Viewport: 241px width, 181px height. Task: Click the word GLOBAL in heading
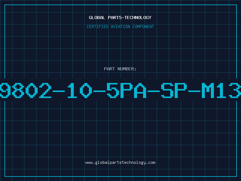(97, 17)
